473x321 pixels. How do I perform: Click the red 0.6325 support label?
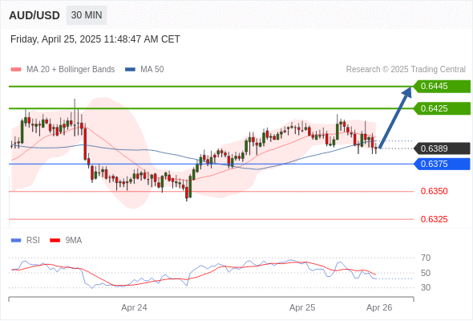(x=434, y=219)
